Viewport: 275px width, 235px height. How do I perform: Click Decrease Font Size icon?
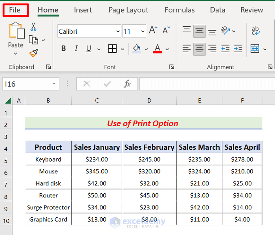(166, 31)
